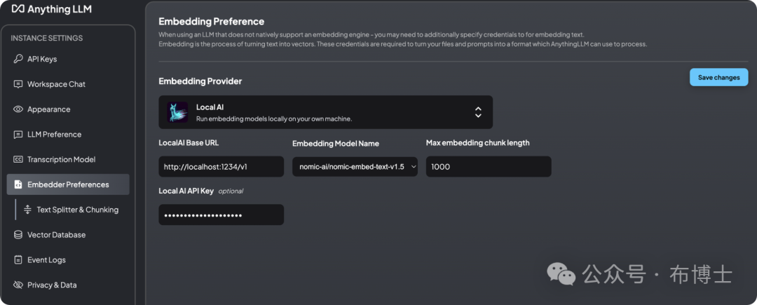
Task: Open the Embedding Model Name dropdown
Action: pos(355,166)
